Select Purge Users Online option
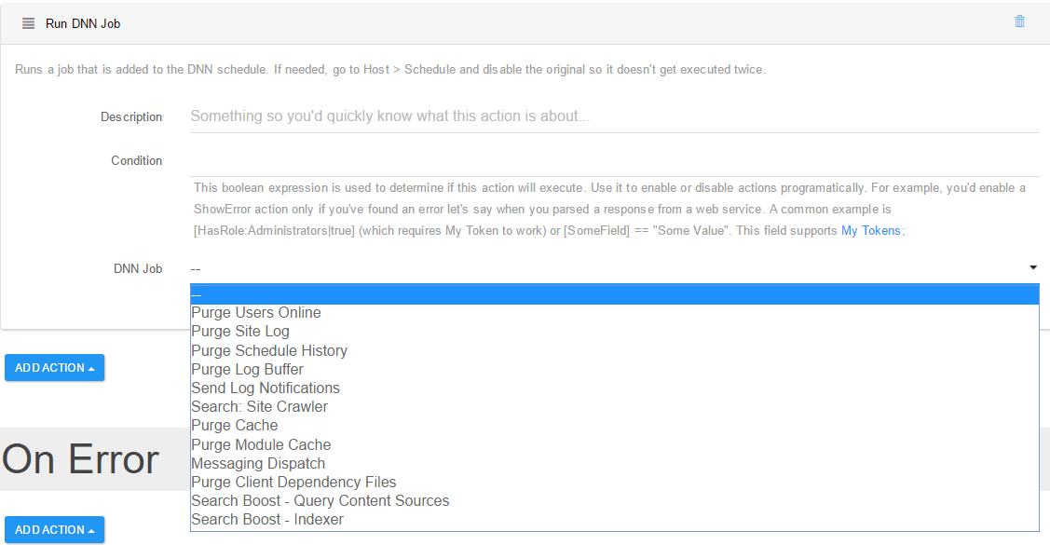The height and width of the screenshot is (545, 1050). [614, 313]
